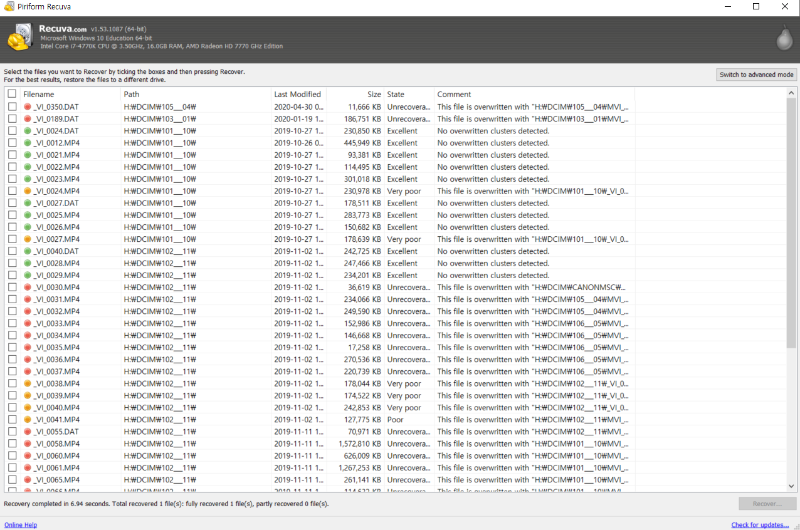Click the green status dot beside _VI_0025.MP4
800x530 pixels.
point(28,215)
